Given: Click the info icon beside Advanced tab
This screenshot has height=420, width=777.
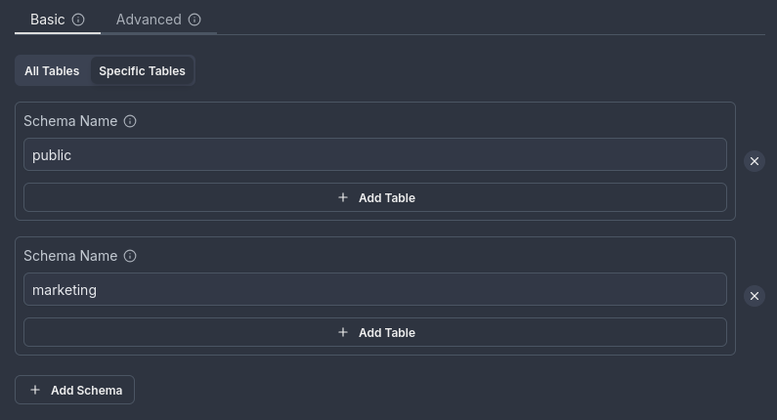Looking at the screenshot, I should tap(194, 20).
